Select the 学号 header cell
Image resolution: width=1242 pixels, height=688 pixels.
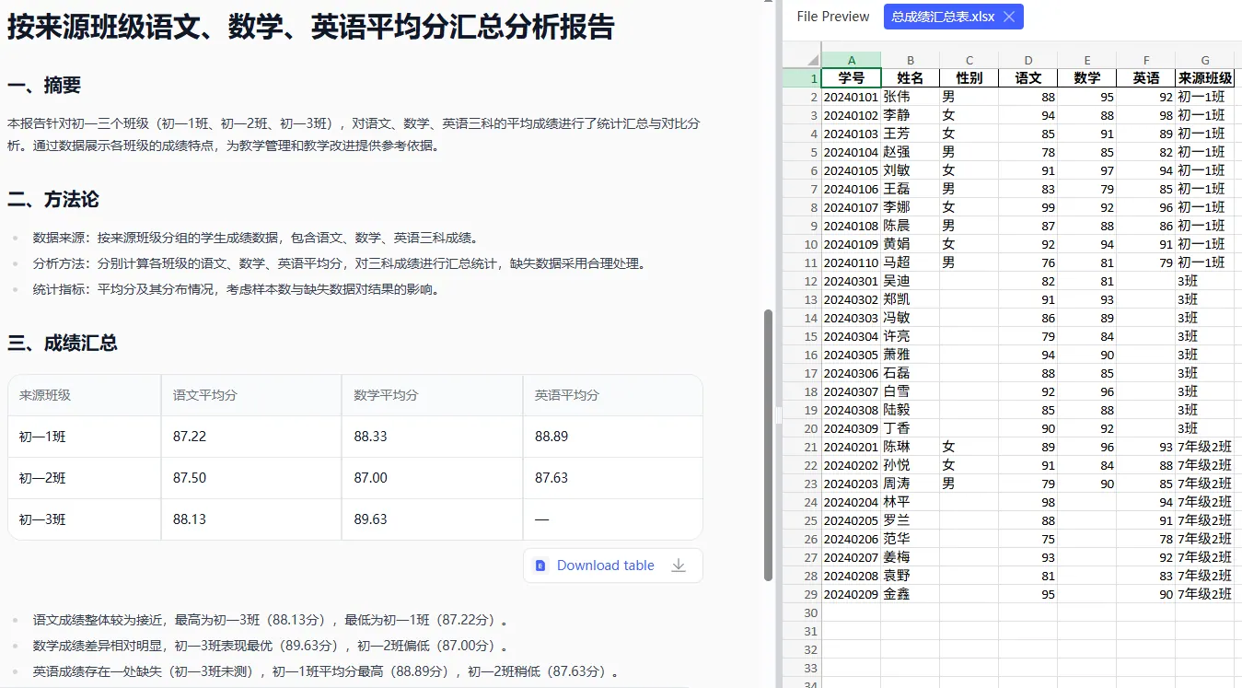pyautogui.click(x=851, y=78)
